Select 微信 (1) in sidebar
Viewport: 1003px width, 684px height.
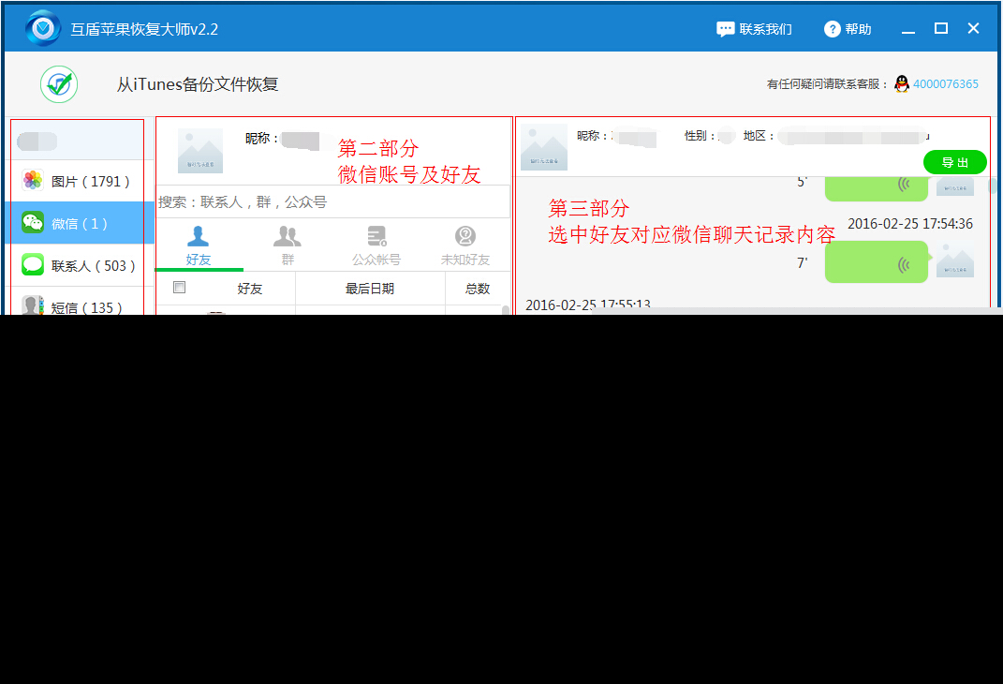(80, 223)
